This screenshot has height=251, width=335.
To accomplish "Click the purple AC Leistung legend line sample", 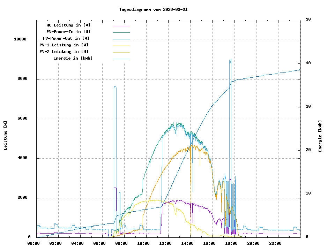I will (121, 25).
